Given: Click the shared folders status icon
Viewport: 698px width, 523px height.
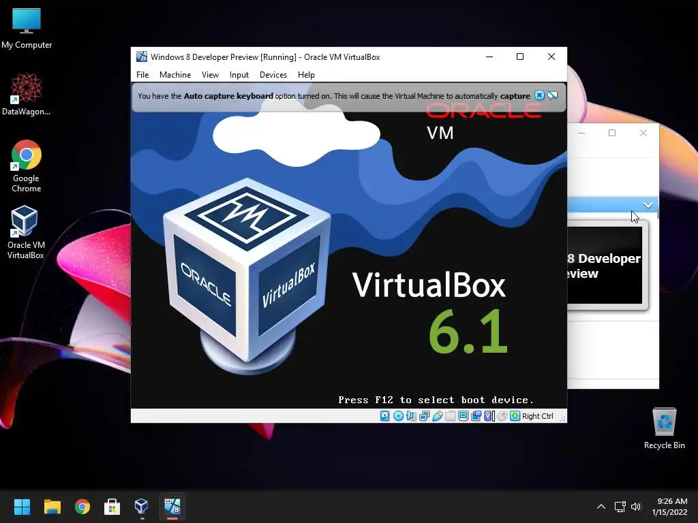Looking at the screenshot, I should 450,416.
